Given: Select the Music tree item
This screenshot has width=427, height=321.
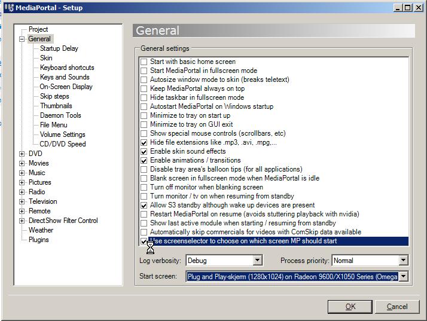Looking at the screenshot, I should coord(37,173).
